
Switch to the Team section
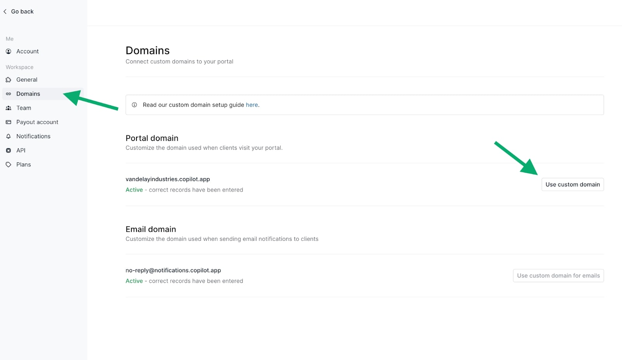24,108
